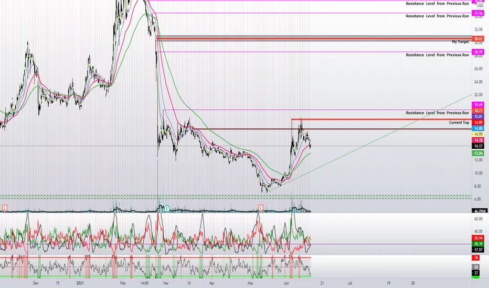Select the Current Top annotation text
Screen dimensions: 489x288
[459, 123]
